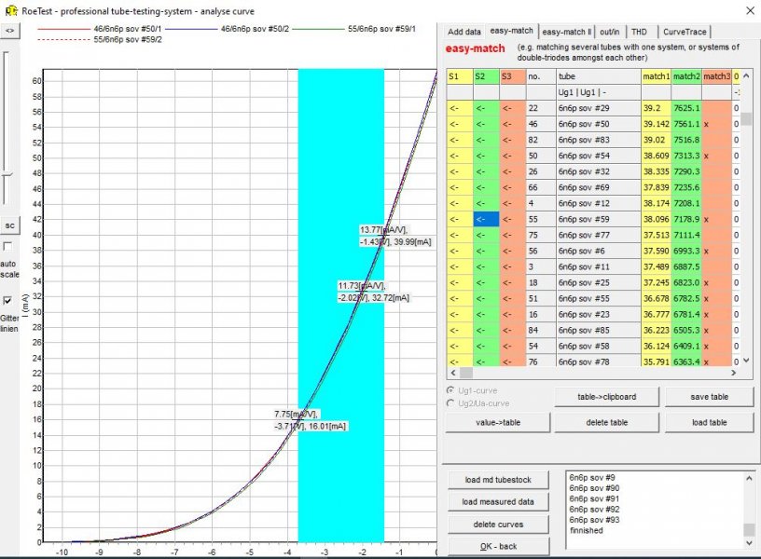761x559 pixels.
Task: Click the blue highlighted S2 arrow cell
Action: click(486, 219)
